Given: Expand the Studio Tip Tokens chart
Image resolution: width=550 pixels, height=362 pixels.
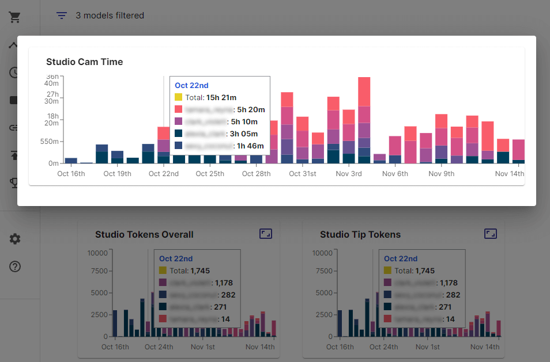Looking at the screenshot, I should click(490, 234).
